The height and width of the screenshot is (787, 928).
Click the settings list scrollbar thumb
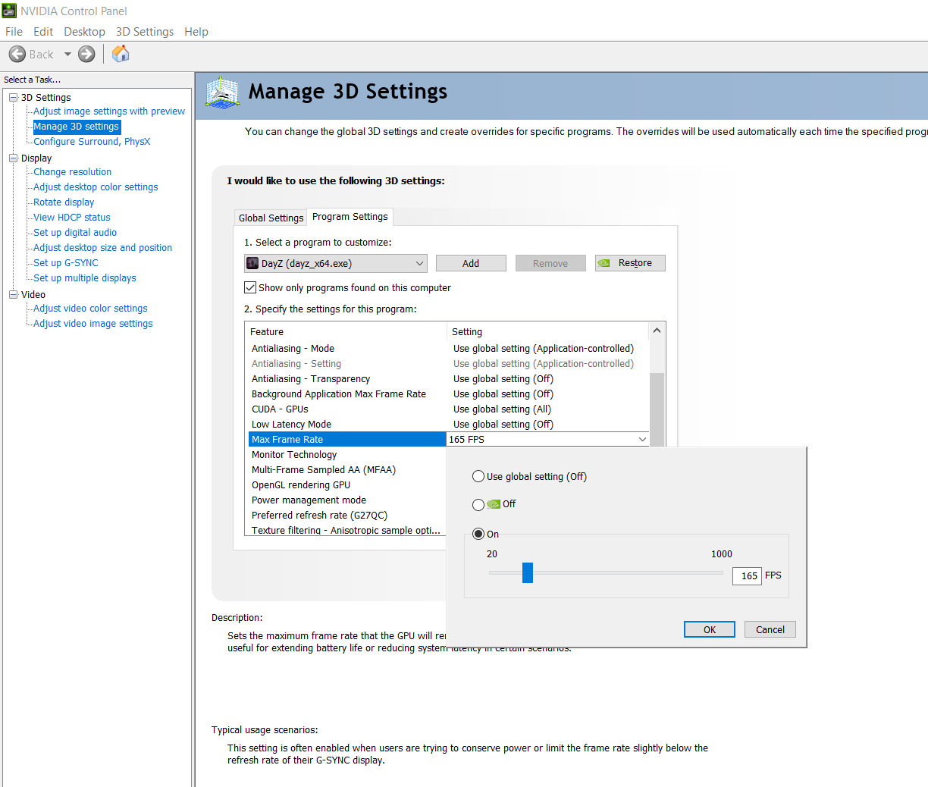point(657,409)
